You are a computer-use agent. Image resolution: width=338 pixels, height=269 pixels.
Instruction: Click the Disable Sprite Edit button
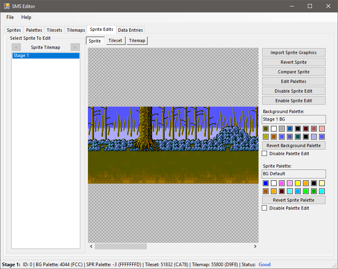pos(293,91)
